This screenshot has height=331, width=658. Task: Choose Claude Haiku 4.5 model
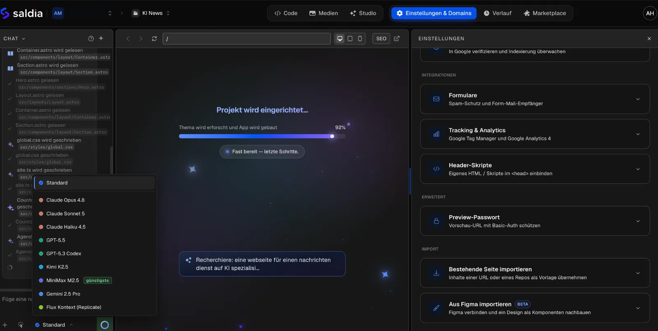pyautogui.click(x=95, y=227)
